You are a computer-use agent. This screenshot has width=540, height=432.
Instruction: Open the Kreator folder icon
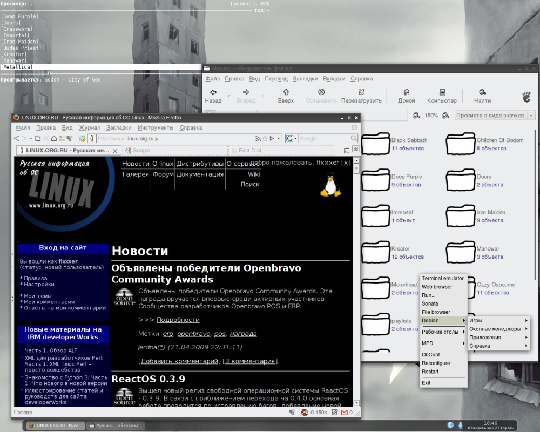point(376,252)
